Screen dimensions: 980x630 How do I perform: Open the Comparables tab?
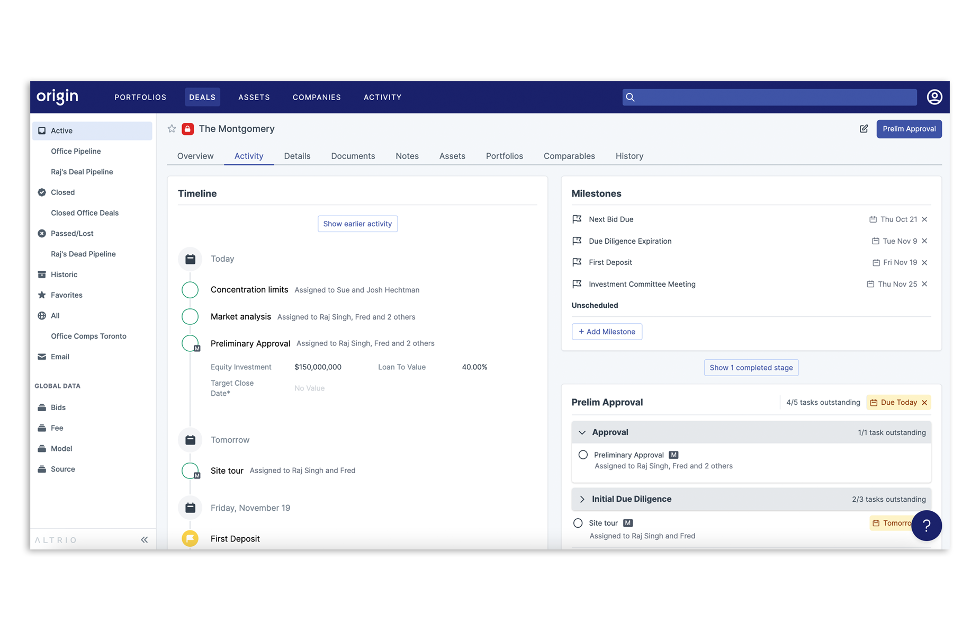tap(569, 156)
